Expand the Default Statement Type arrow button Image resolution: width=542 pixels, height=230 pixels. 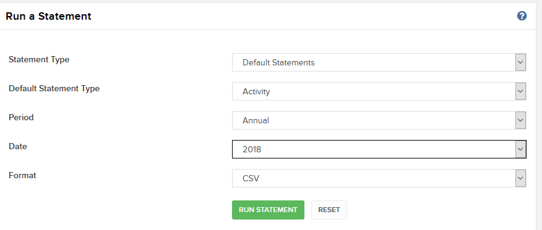520,91
